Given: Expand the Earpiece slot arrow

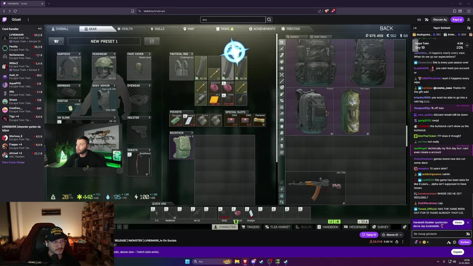Looking at the screenshot, I should click(x=79, y=54).
